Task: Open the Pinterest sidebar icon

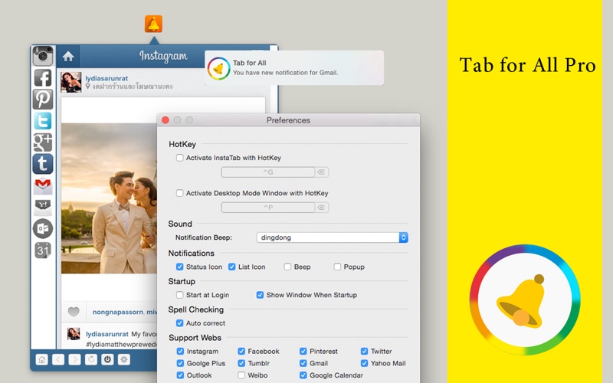Action: 43,99
